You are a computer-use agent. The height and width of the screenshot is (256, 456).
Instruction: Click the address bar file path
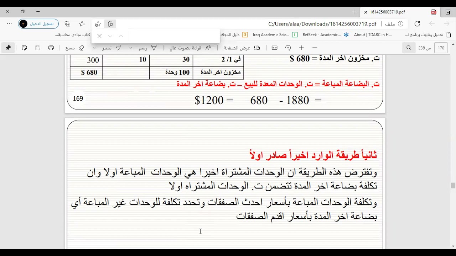pos(322,24)
